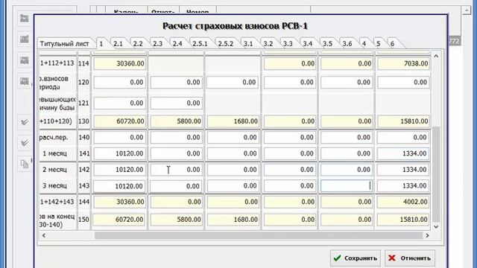Click the table's horizontal scrollbar thumb

tap(259, 235)
